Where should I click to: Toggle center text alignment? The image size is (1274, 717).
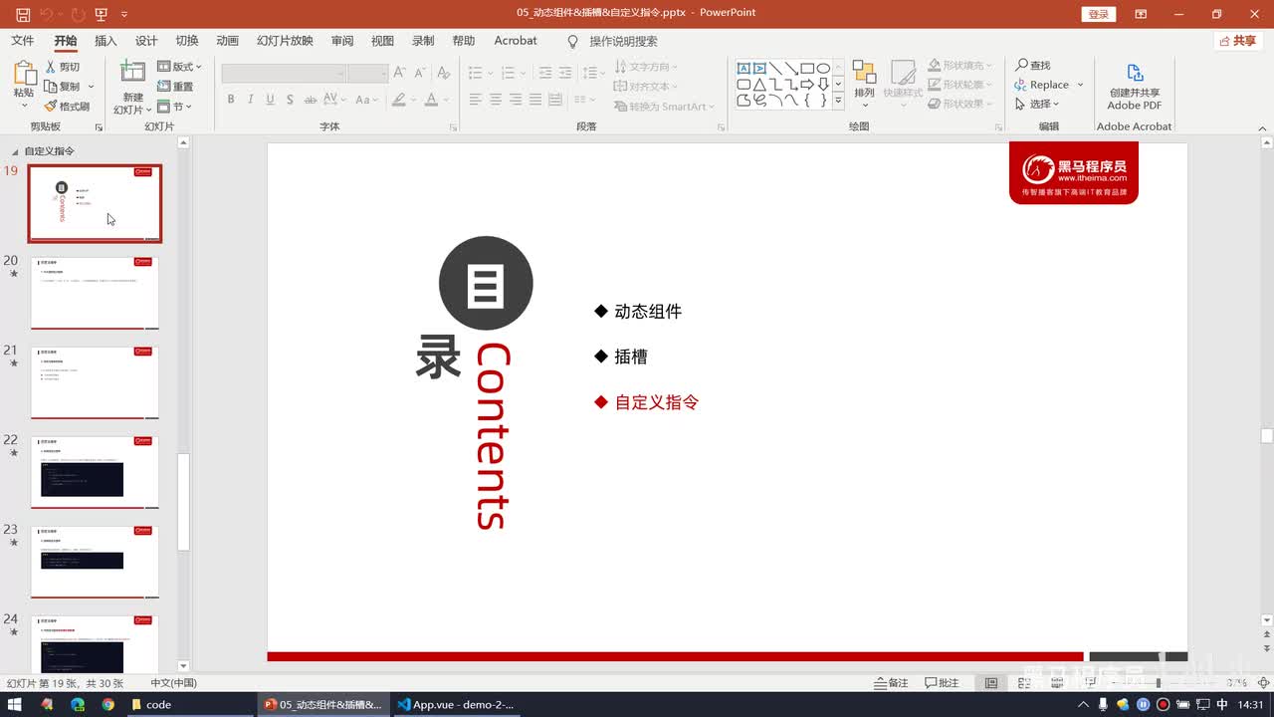point(496,100)
